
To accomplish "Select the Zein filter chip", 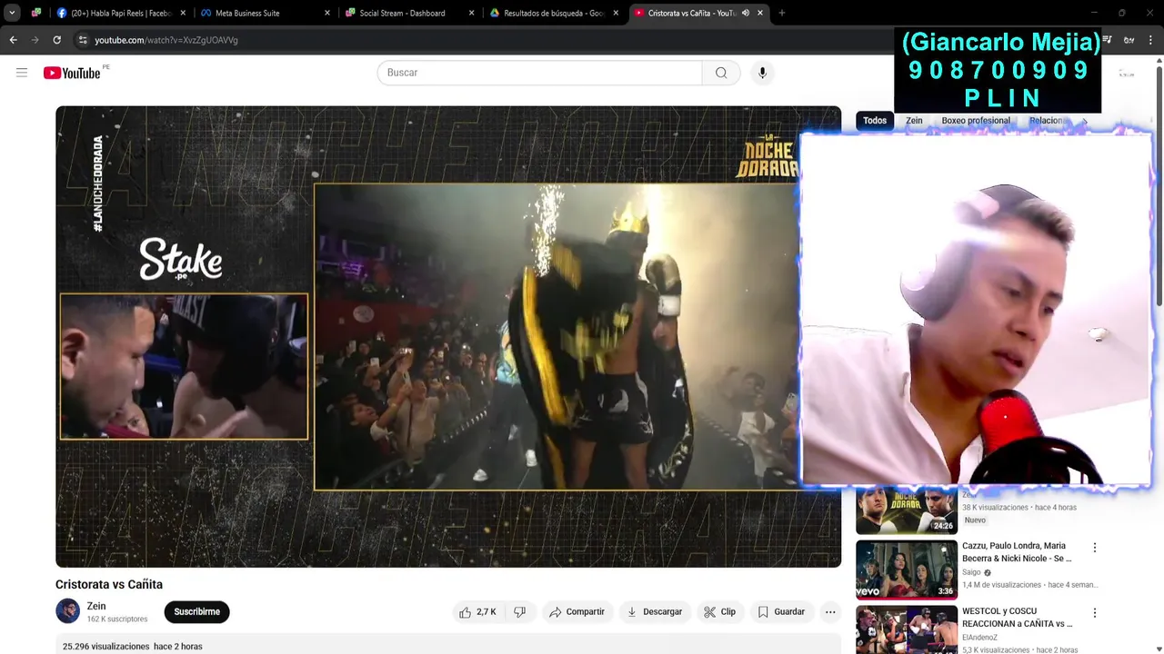I will pos(914,121).
